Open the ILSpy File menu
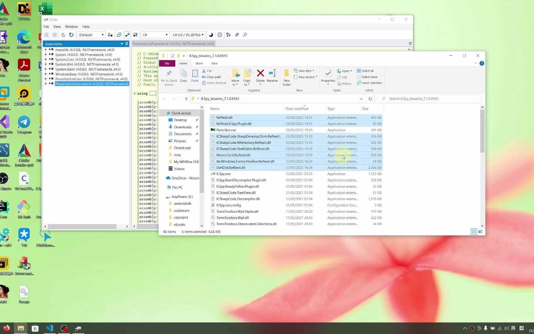The height and width of the screenshot is (334, 534). (46, 27)
